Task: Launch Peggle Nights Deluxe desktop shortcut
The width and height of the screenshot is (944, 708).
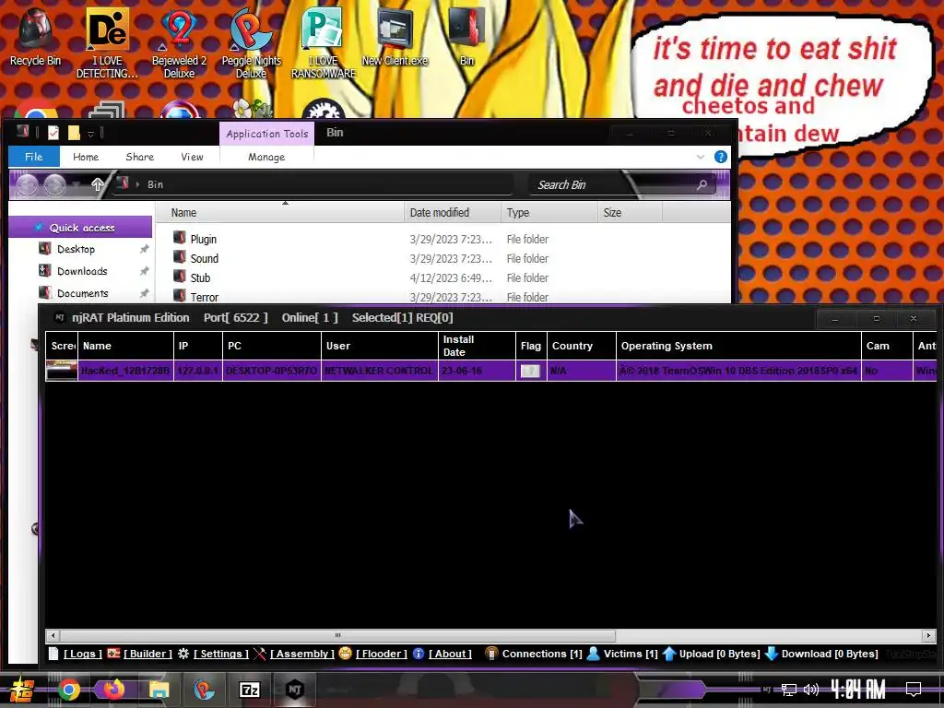Action: (x=251, y=42)
